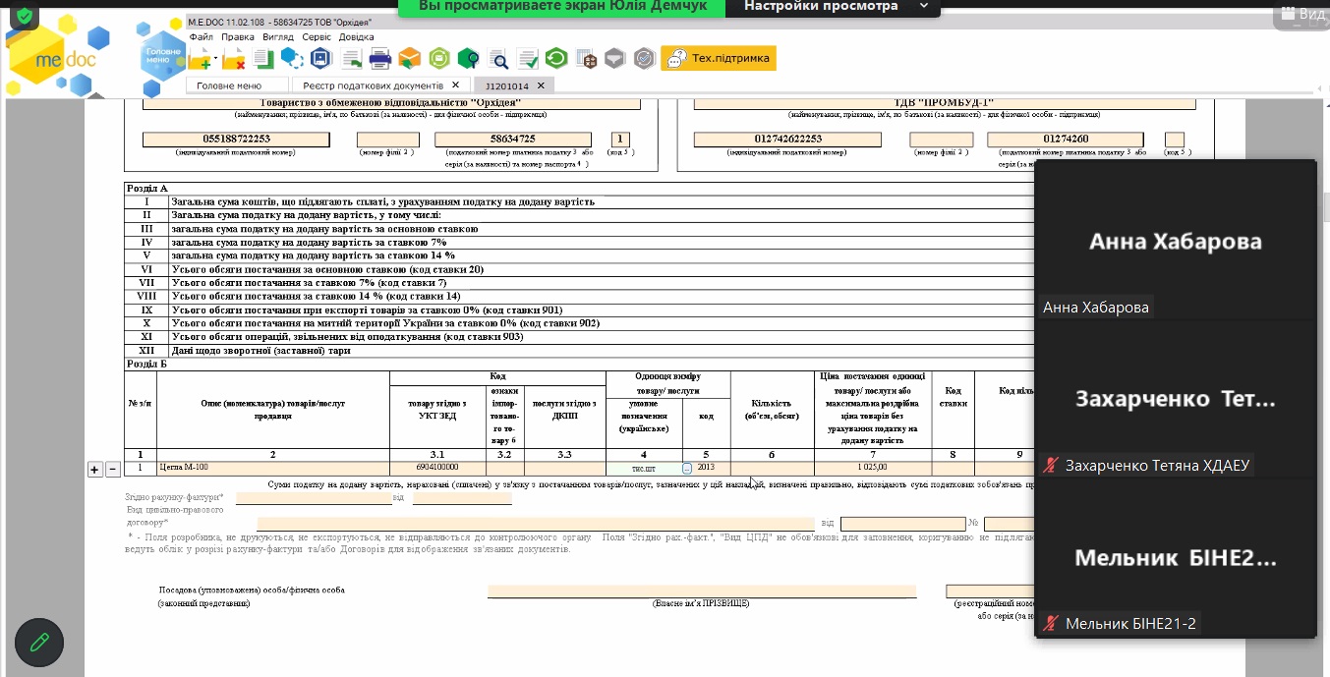Click the light green hexagon toolbar icon
Image resolution: width=1330 pixels, height=677 pixels.
click(439, 59)
